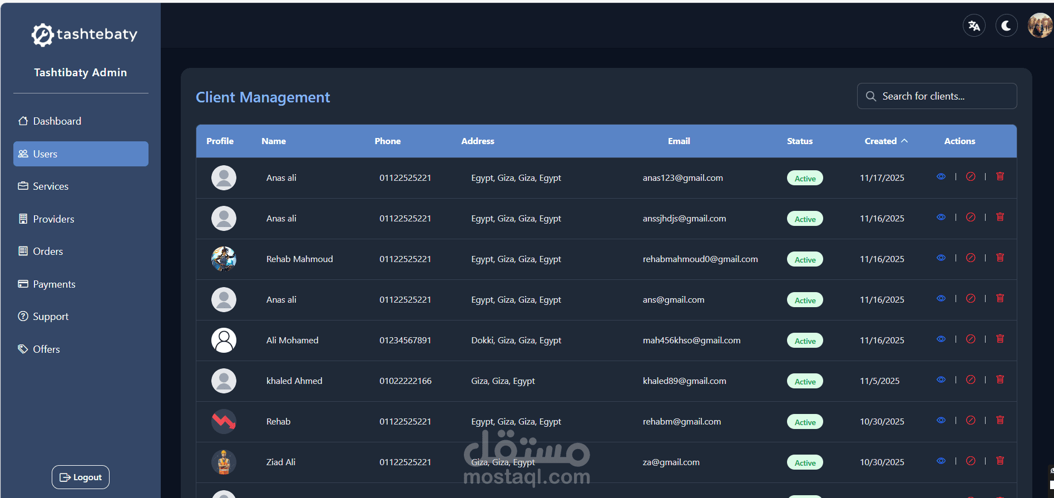Select created date 11/5/2025
Image resolution: width=1054 pixels, height=498 pixels.
point(879,381)
